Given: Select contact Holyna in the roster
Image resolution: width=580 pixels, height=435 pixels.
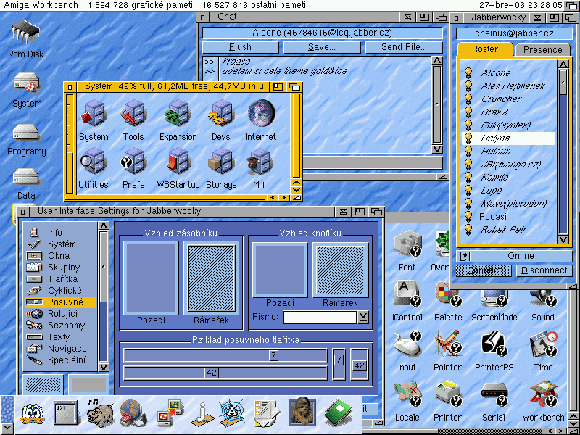Looking at the screenshot, I should point(508,138).
